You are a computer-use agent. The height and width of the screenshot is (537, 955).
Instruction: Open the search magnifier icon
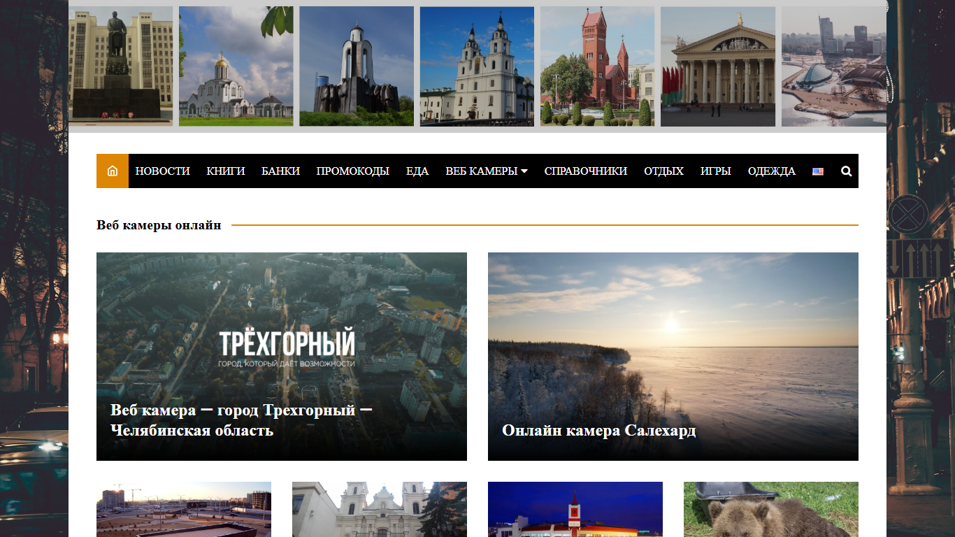pos(847,171)
